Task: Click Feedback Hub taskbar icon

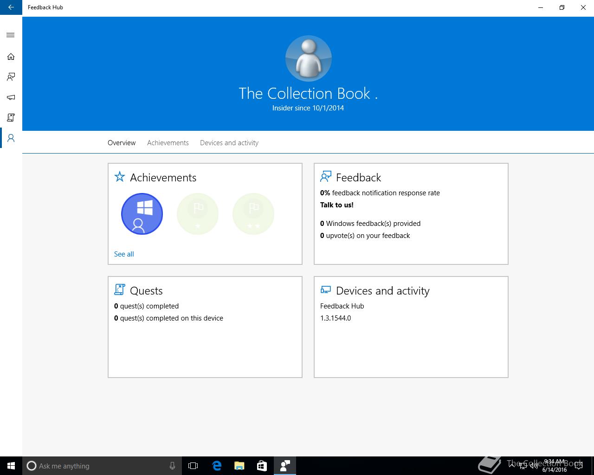Action: [284, 466]
